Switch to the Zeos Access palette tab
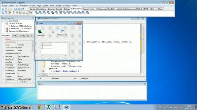The width and height of the screenshot is (197, 110). (x=131, y=9)
